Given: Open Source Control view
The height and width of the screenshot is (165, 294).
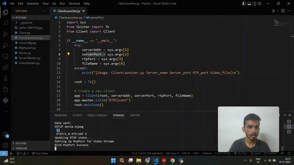Looking at the screenshot, I should click(6, 34).
